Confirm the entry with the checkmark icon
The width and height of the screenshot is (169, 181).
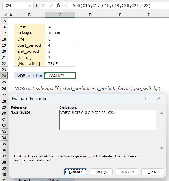tap(51, 5)
